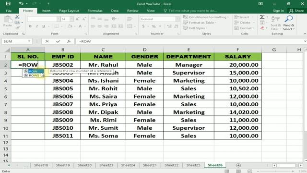
Task: Select ROWS in autocomplete list
Action: pos(33,75)
